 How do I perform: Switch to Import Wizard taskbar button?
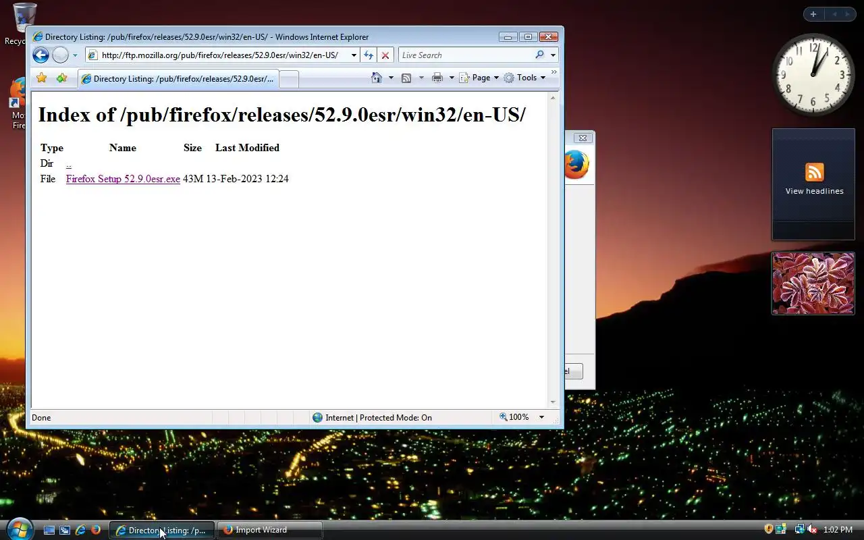coord(269,531)
